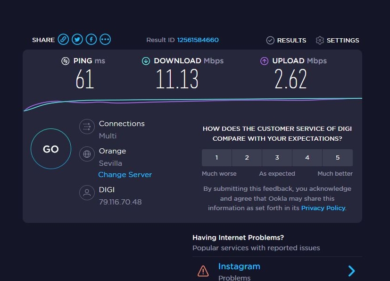
Task: Click the DIGI user profile icon
Action: (87, 193)
